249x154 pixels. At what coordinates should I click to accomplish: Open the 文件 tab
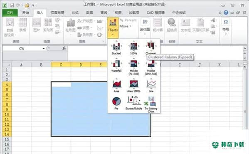coord(10,12)
